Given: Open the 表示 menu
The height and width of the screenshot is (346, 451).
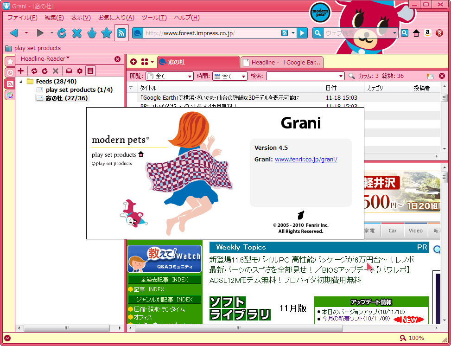Looking at the screenshot, I should 81,18.
